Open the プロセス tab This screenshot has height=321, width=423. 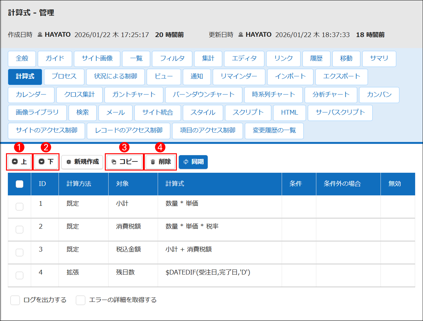coord(64,77)
